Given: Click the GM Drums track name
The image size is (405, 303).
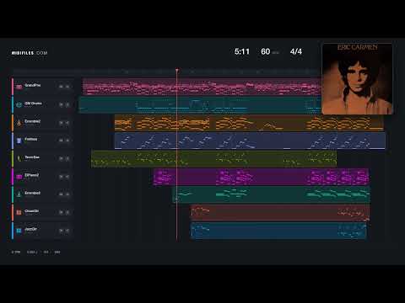Looking at the screenshot, I should (x=33, y=104).
